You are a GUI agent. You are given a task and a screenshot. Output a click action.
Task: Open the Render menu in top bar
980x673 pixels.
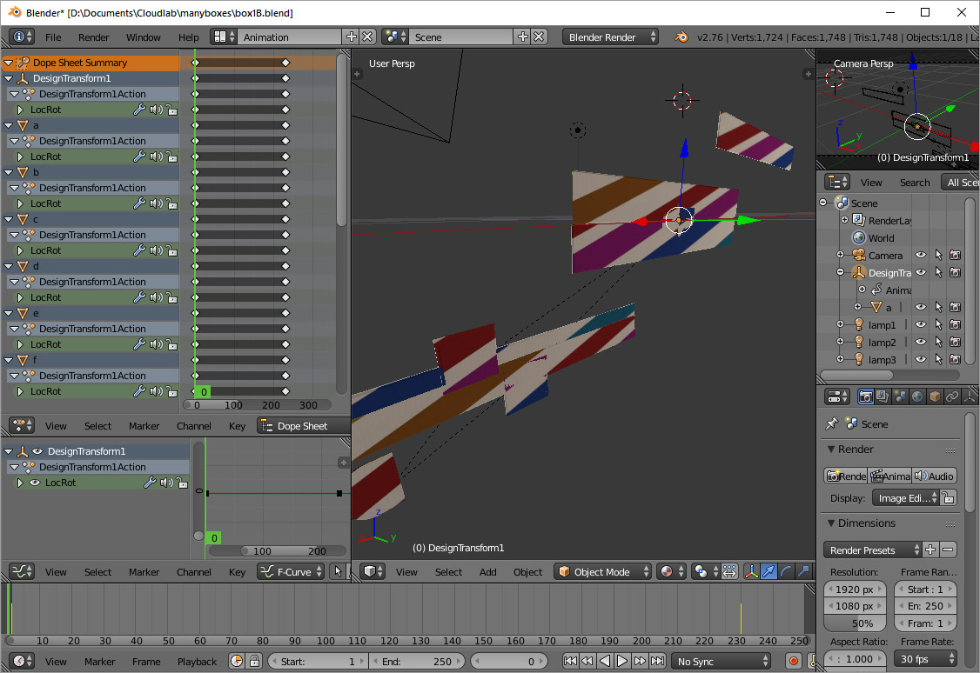(94, 37)
